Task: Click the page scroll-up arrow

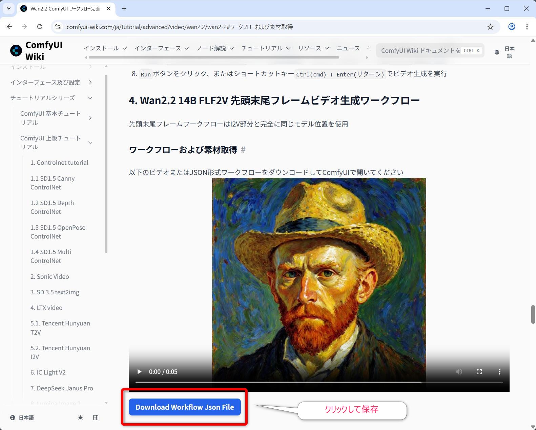Action: click(533, 41)
